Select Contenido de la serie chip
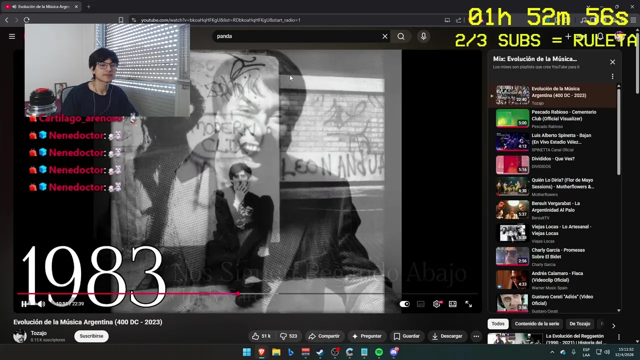 pos(537,323)
